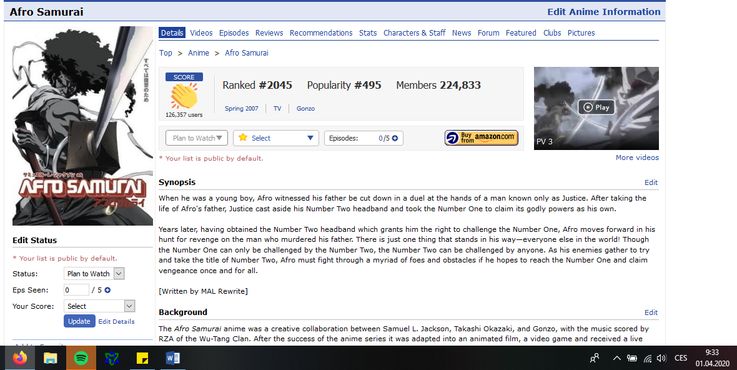The image size is (737, 370).
Task: Open the Gonzo studio link
Action: click(x=305, y=109)
